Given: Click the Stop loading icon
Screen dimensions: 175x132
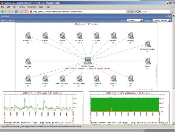Looking at the screenshot, I should tap(21, 12).
